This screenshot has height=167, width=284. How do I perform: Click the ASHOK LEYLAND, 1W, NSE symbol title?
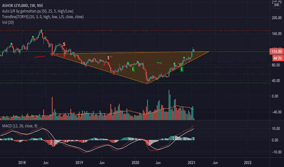coord(23,5)
